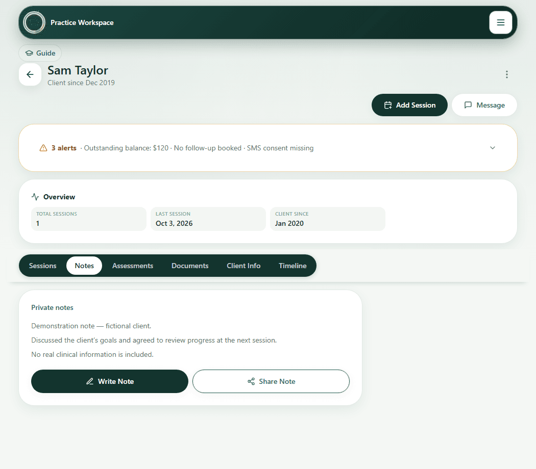Open the Guide button
This screenshot has width=536, height=469.
[x=40, y=53]
